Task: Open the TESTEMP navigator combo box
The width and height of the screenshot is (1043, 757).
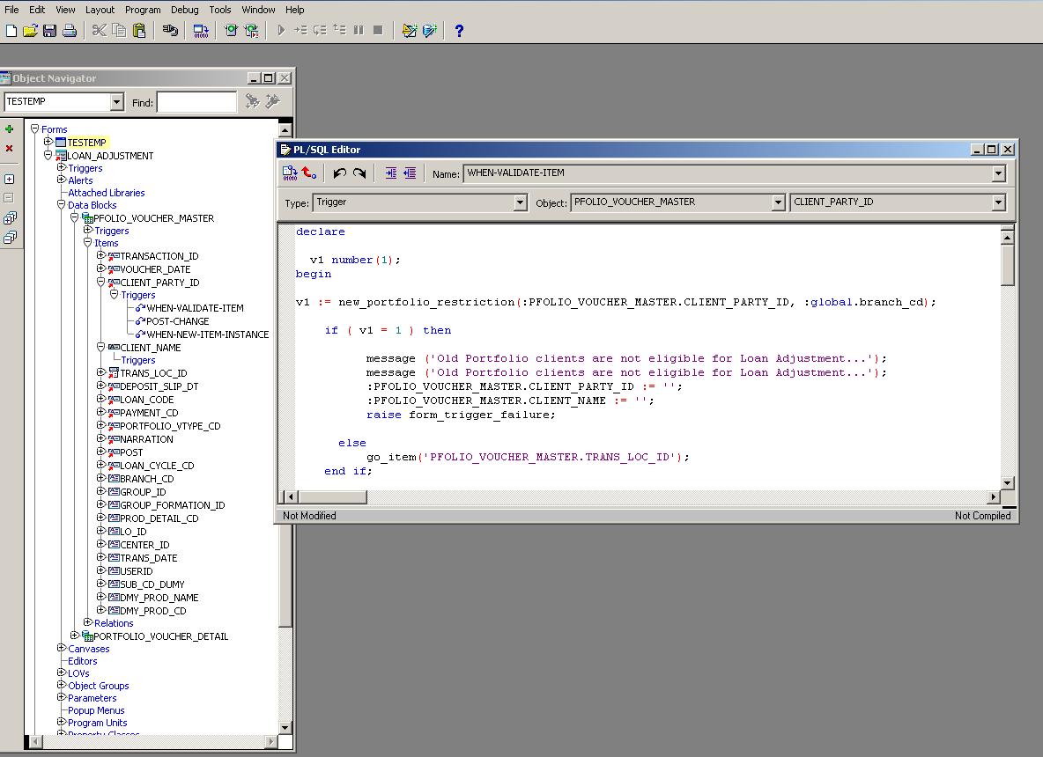Action: pos(117,102)
